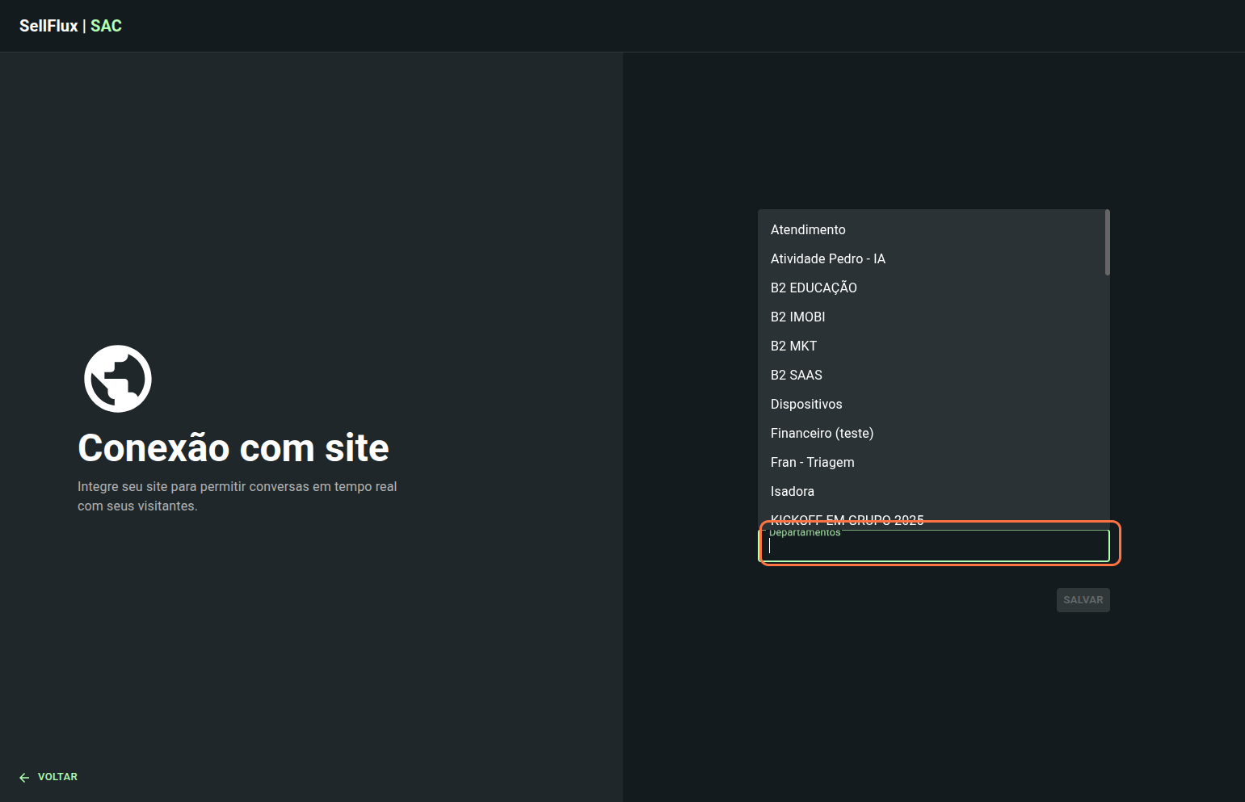The height and width of the screenshot is (802, 1245).
Task: Choose Financeiro (teste) department
Action: coord(822,434)
